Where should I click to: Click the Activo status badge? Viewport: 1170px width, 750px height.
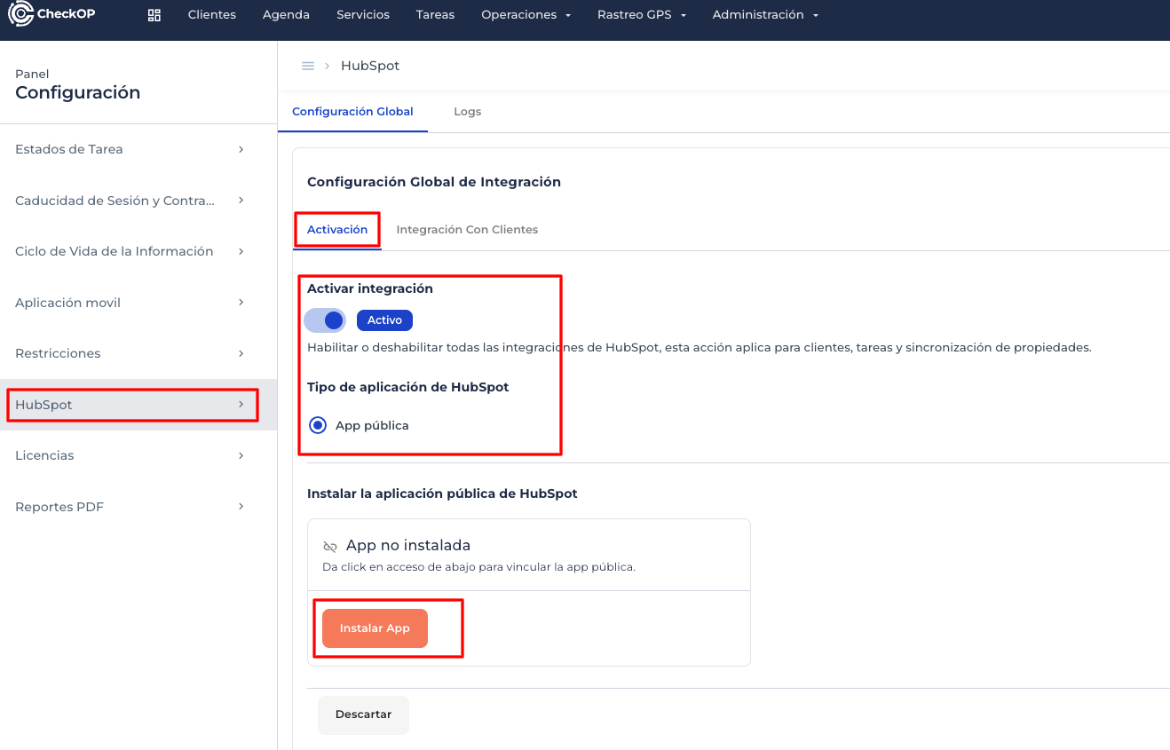coord(384,320)
